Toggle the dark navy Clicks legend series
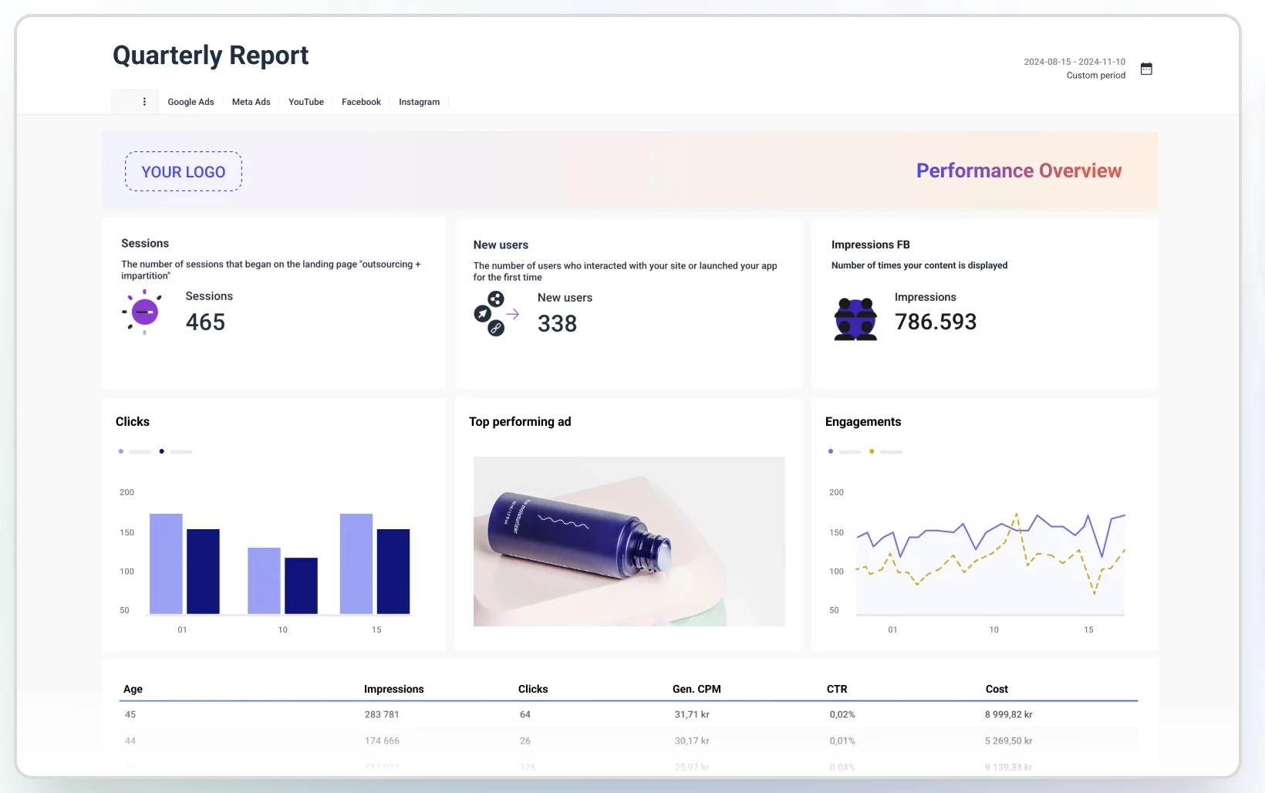This screenshot has width=1265, height=793. click(176, 451)
